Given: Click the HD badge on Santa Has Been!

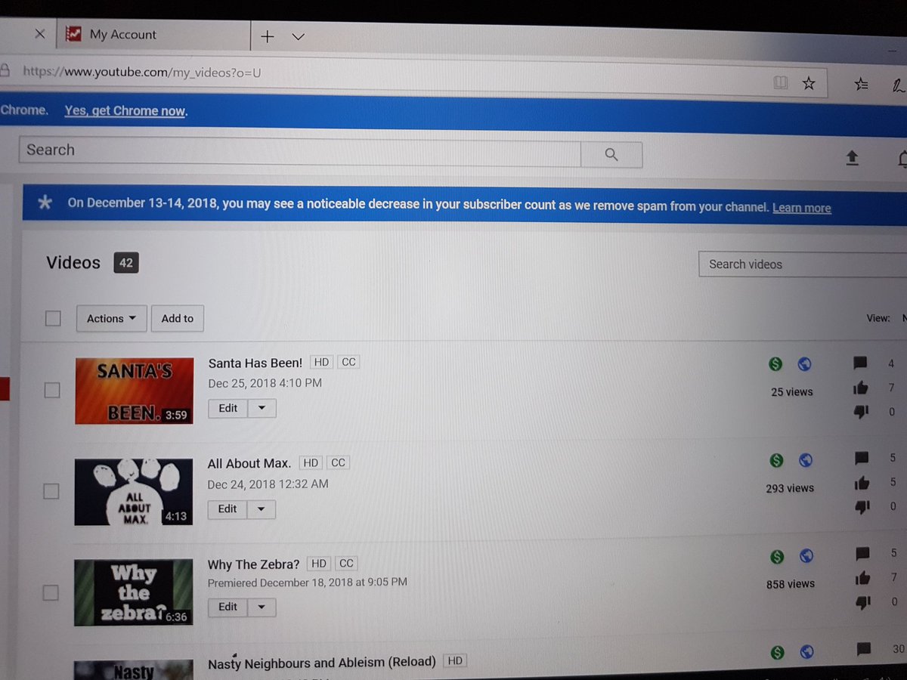Looking at the screenshot, I should click(x=321, y=362).
